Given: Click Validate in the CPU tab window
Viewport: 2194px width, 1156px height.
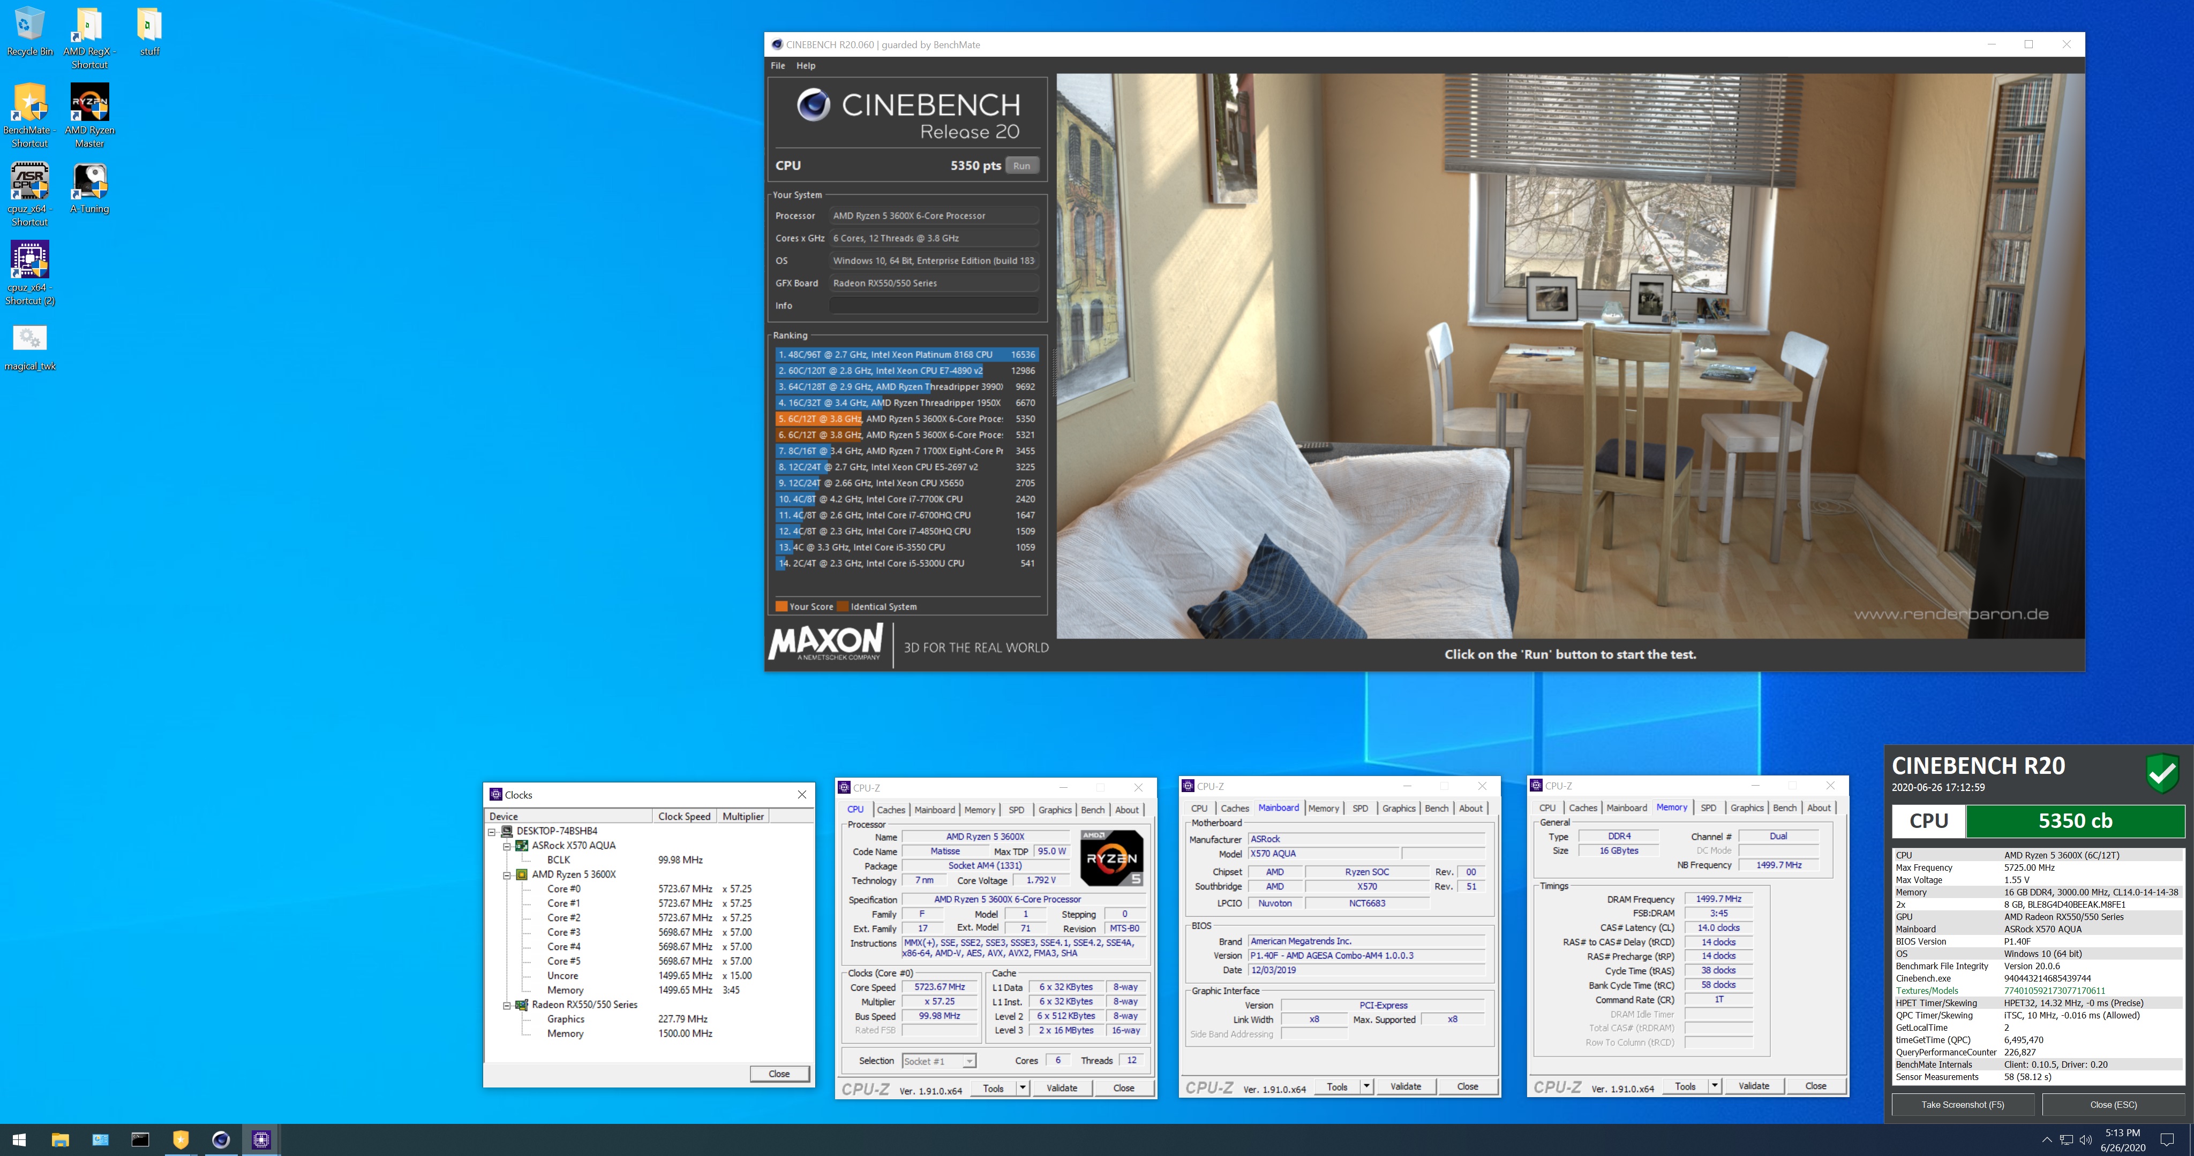Looking at the screenshot, I should point(1061,1088).
